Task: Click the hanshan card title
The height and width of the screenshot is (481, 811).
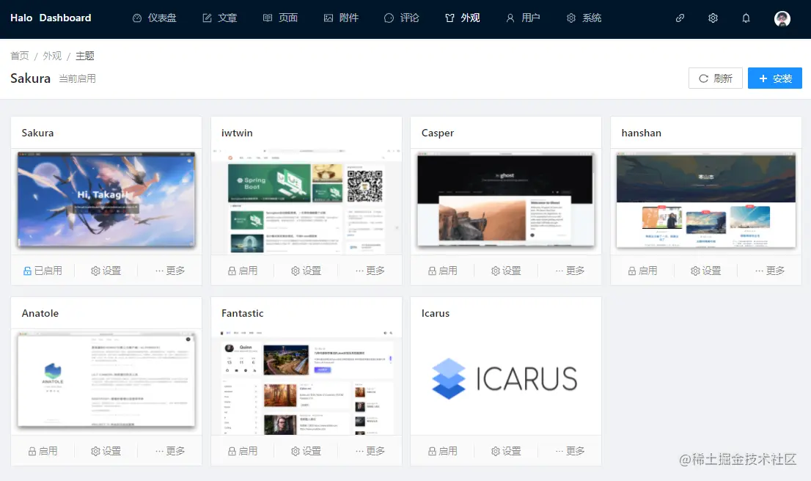Action: point(642,133)
